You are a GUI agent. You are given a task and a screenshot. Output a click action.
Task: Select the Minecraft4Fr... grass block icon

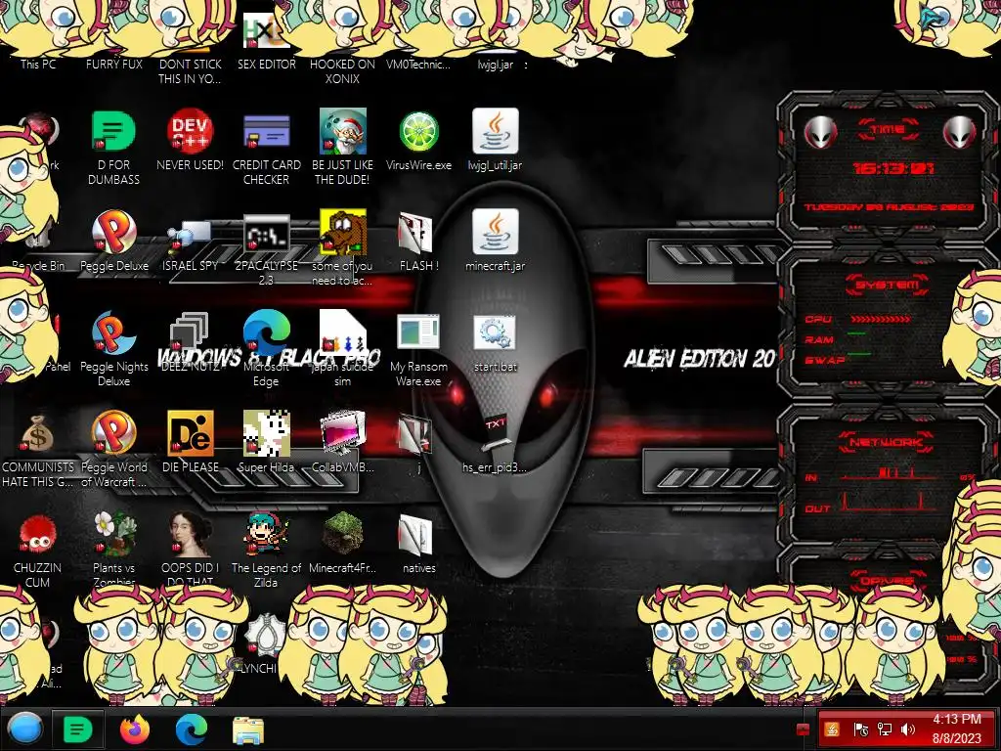[x=343, y=534]
